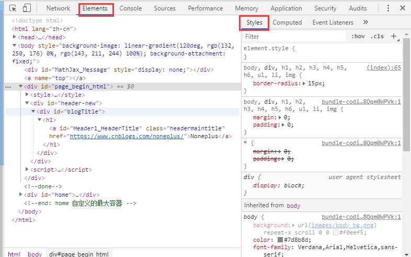Collapse the h1 element node
The width and height of the screenshot is (411, 257).
40,120
